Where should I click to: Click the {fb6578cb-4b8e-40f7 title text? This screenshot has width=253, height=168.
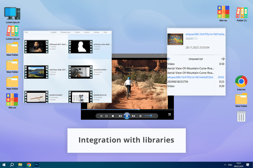(58, 70)
